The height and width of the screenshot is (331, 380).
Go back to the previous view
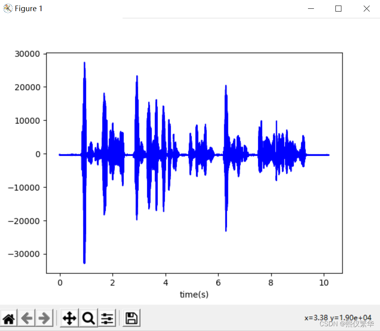click(x=26, y=318)
